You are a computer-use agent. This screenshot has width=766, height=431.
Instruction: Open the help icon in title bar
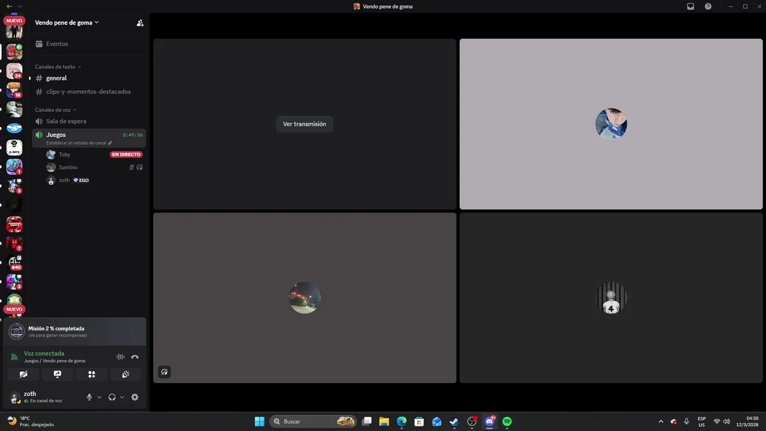click(x=708, y=6)
